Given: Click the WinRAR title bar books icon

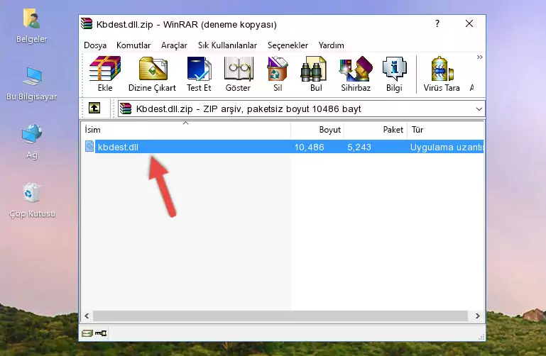Looking at the screenshot, I should click(x=87, y=23).
